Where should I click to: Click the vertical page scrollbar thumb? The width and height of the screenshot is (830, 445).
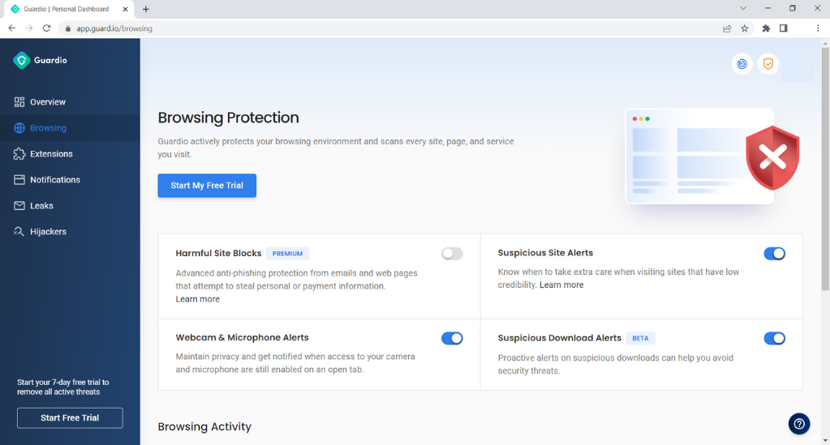[x=825, y=169]
